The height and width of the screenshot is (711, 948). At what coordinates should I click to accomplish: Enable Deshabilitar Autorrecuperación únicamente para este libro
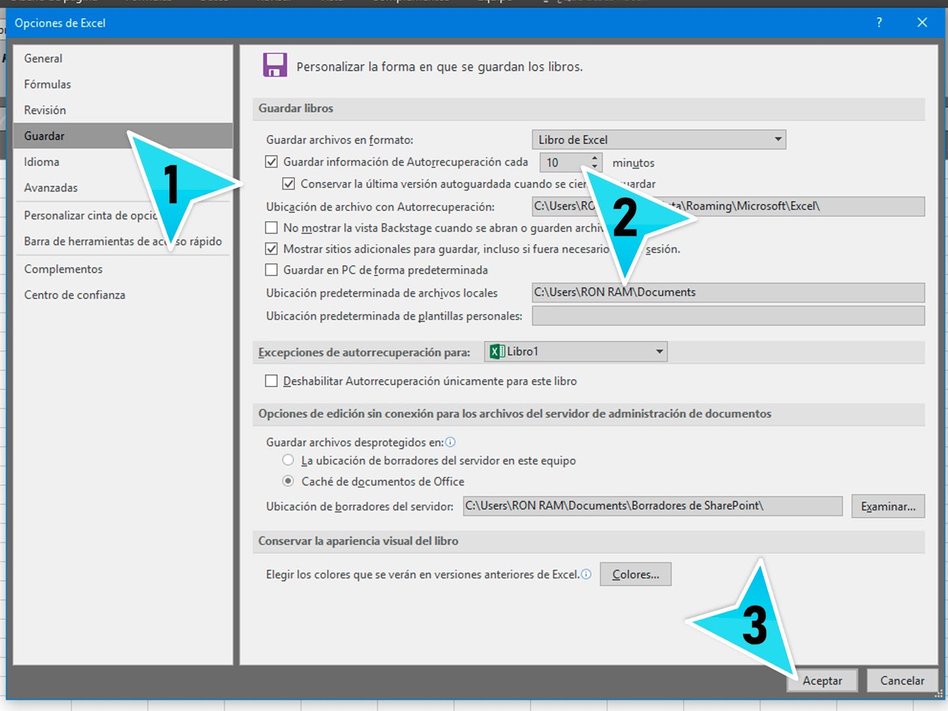click(271, 381)
